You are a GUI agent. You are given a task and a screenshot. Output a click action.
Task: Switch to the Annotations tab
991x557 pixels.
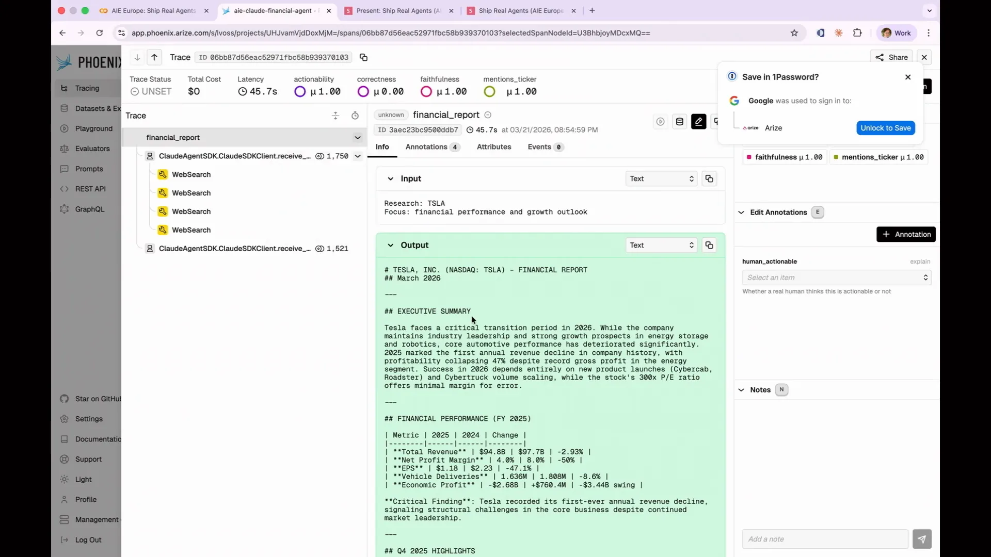pos(433,147)
